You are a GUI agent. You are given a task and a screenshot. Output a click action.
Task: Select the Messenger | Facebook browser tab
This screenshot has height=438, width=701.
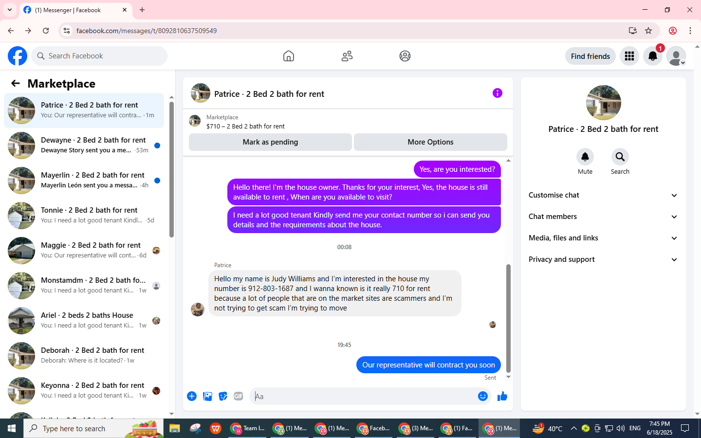click(x=75, y=10)
